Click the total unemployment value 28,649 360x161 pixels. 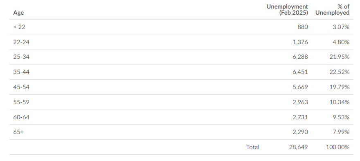click(x=299, y=147)
